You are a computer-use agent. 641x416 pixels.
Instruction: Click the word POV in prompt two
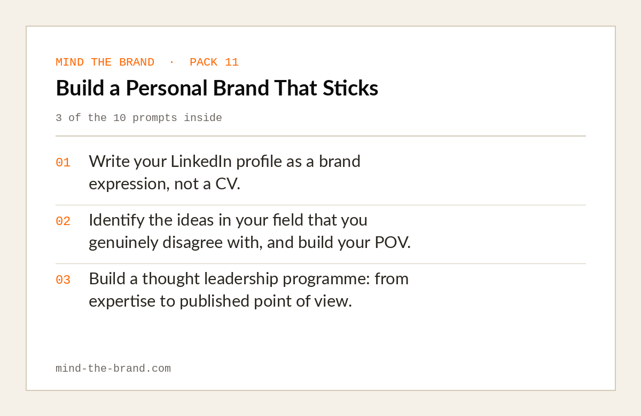[390, 242]
